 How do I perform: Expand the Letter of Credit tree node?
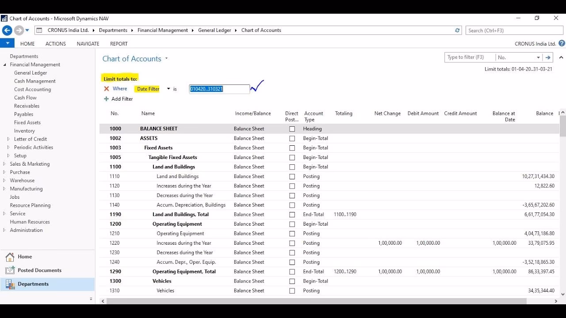[x=8, y=139]
